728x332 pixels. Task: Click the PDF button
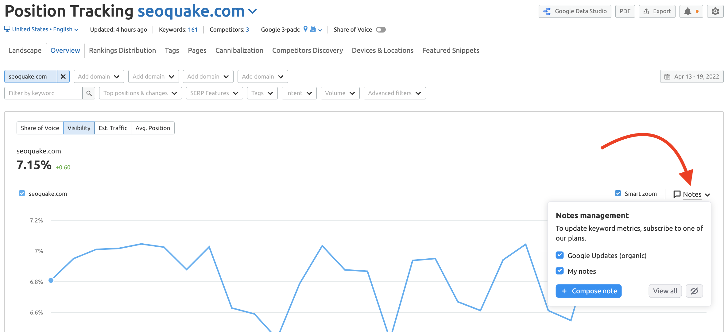click(x=625, y=11)
